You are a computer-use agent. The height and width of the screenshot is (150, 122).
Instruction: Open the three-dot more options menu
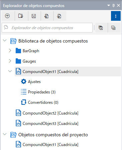[116, 16]
